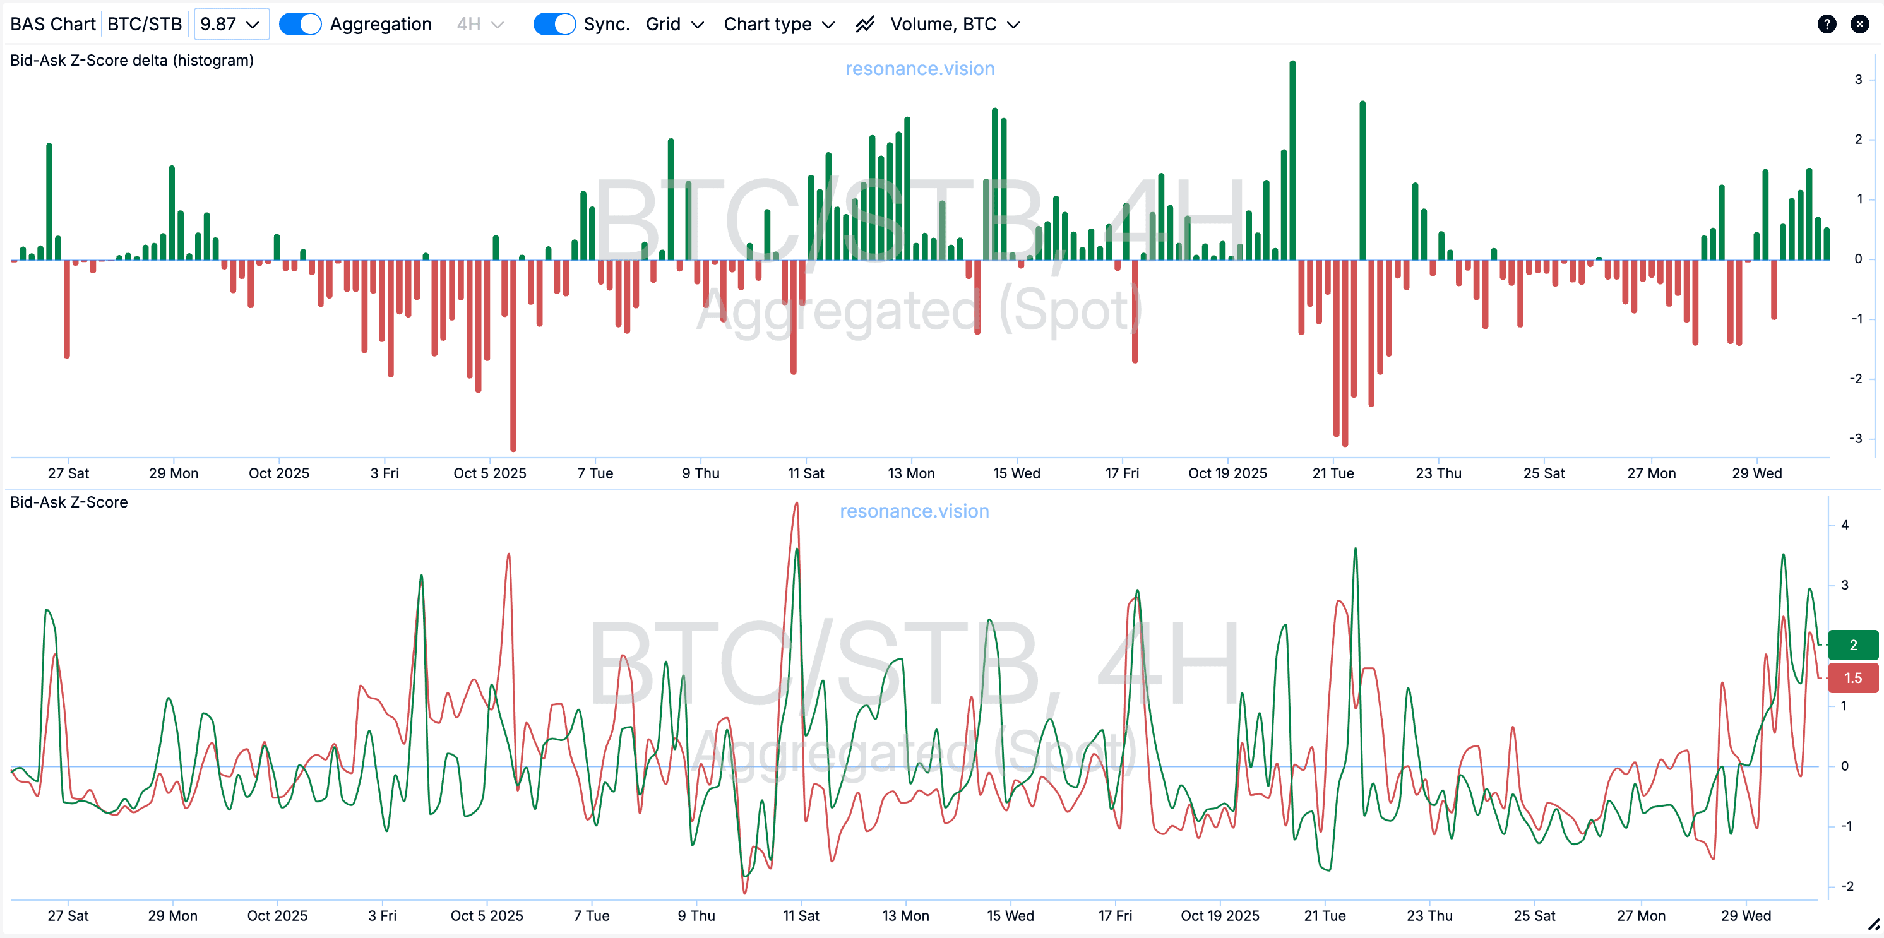Click the chevron arrow beside Chart type
Viewport: 1884px width, 938px height.
(828, 25)
